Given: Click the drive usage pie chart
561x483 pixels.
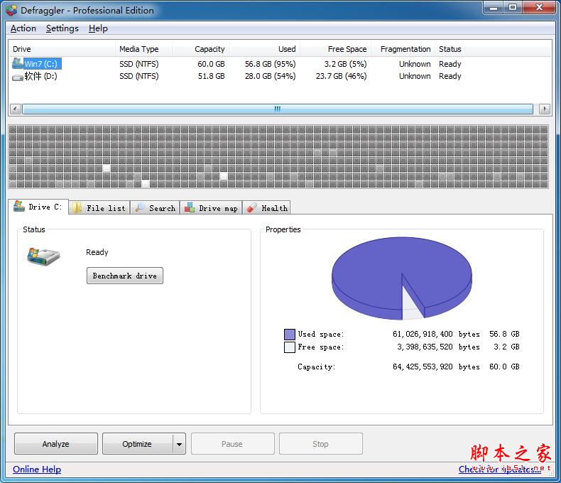Looking at the screenshot, I should click(402, 278).
